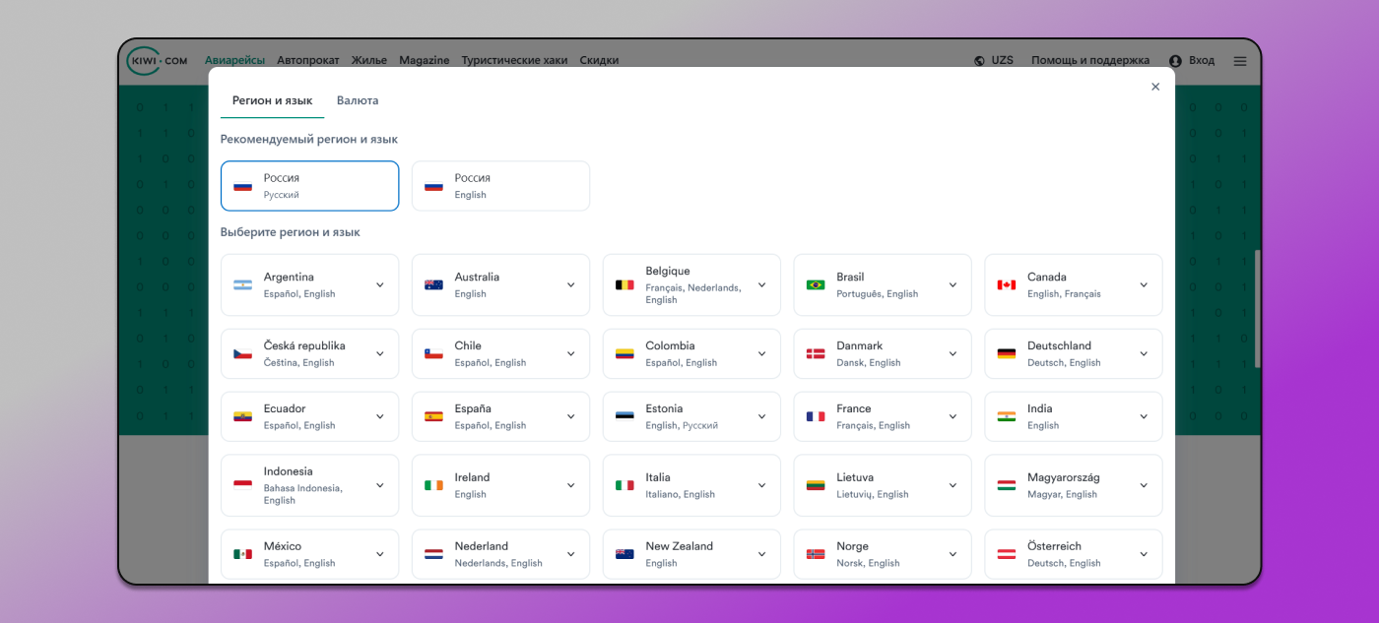
Task: Click the Brasil flag icon
Action: coord(816,285)
